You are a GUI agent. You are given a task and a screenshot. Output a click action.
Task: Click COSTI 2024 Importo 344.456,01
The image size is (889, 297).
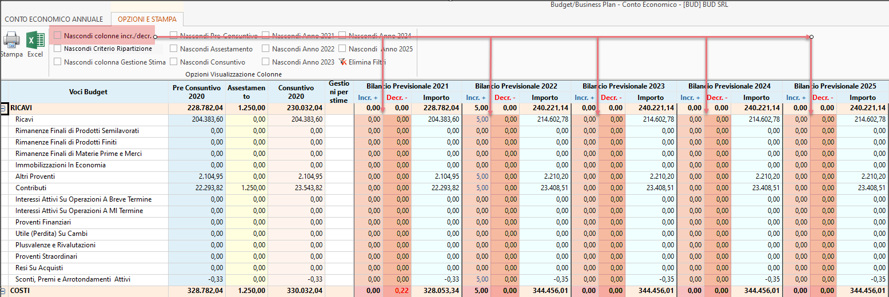pyautogui.click(x=757, y=291)
